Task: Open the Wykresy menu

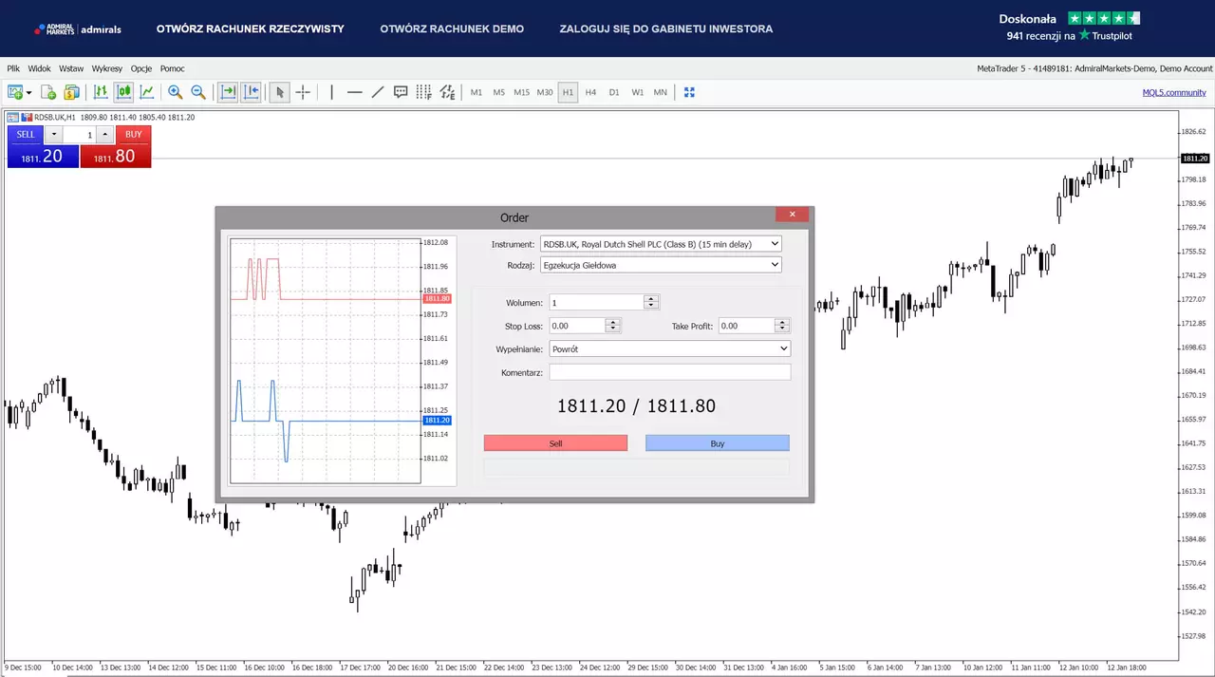Action: (x=107, y=68)
